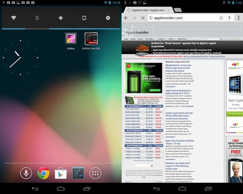
Task: Open the Gallery app
Action: [x=71, y=41]
